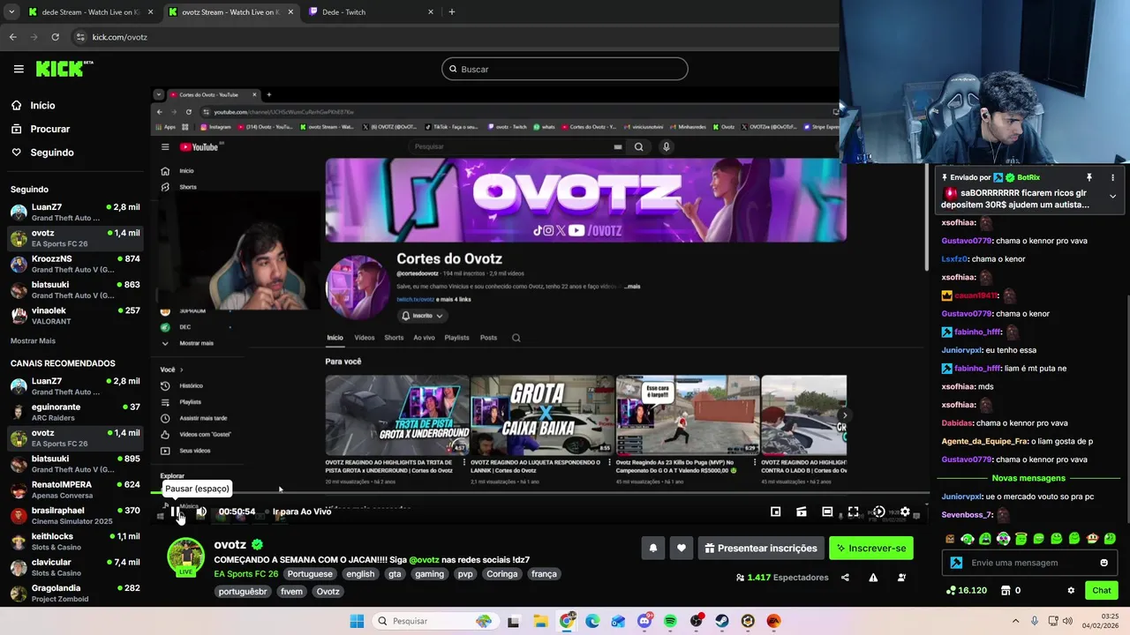Switch player to theater mode
The height and width of the screenshot is (635, 1130).
[827, 512]
